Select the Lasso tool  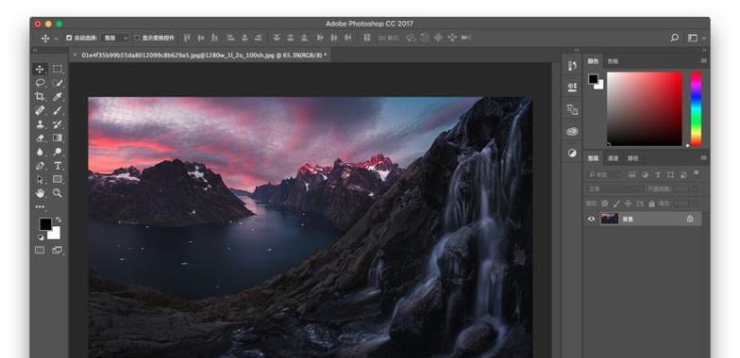point(40,83)
